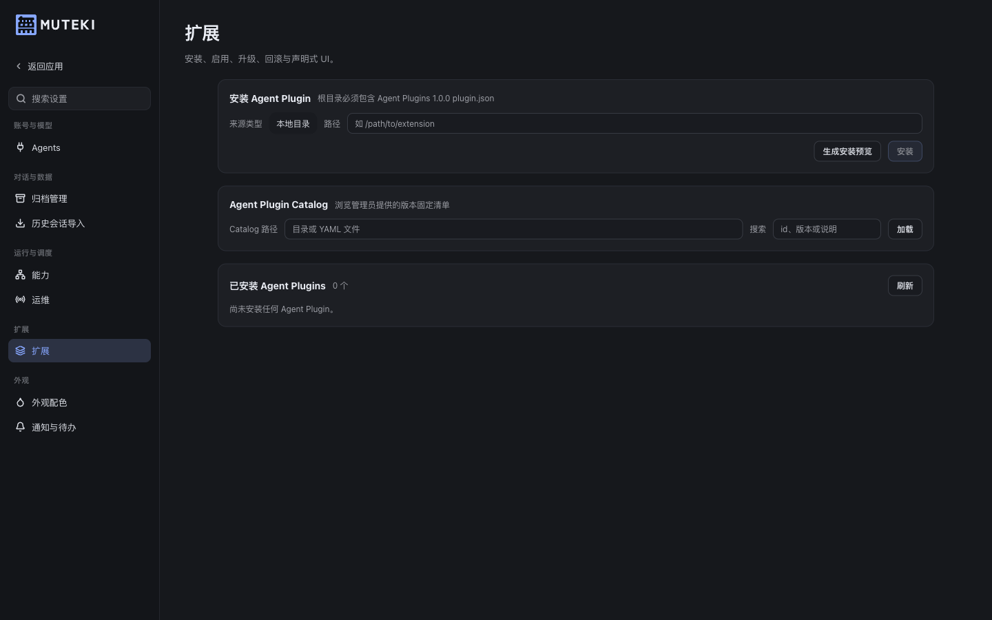Open the 能力 settings page

click(x=79, y=275)
